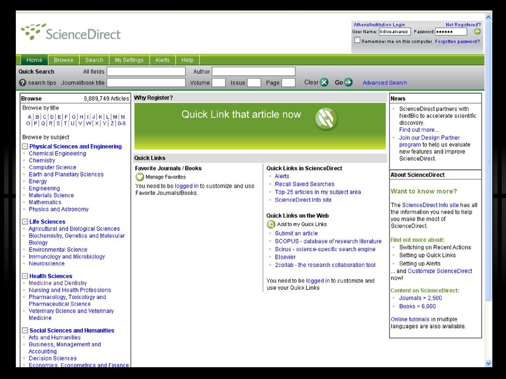Click the Author input field
Viewport: 506px width, 379px height.
[x=253, y=71]
